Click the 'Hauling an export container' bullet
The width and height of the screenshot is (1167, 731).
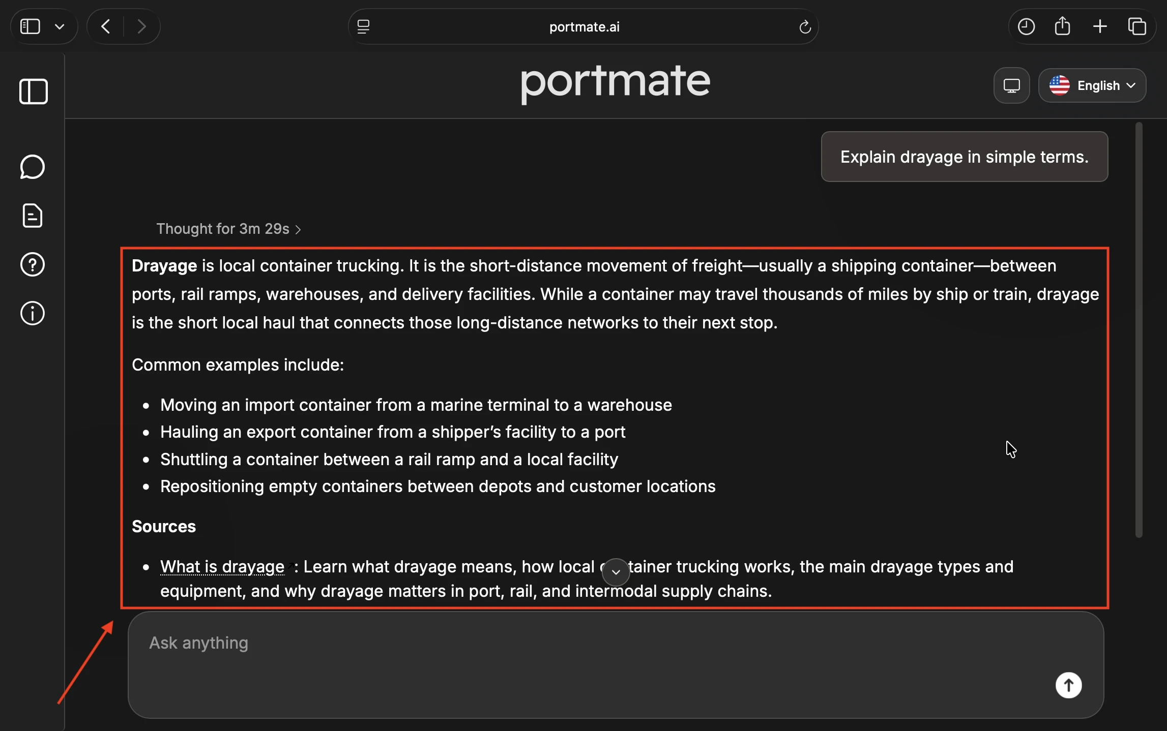[x=393, y=432]
